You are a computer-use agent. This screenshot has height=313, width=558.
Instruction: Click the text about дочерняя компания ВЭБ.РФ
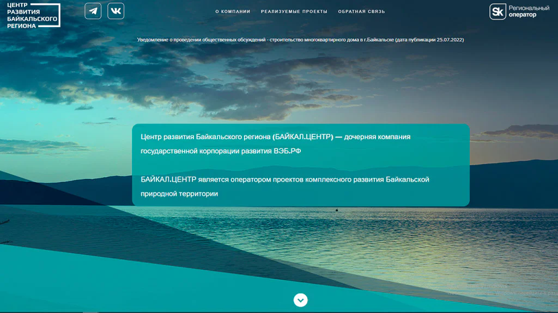pos(275,143)
